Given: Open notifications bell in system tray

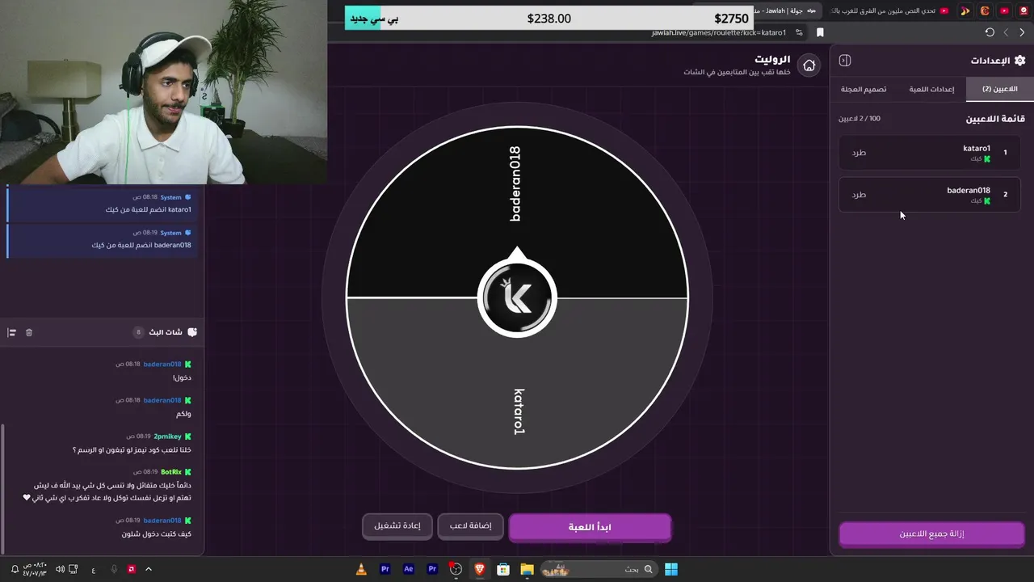Looking at the screenshot, I should 15,569.
